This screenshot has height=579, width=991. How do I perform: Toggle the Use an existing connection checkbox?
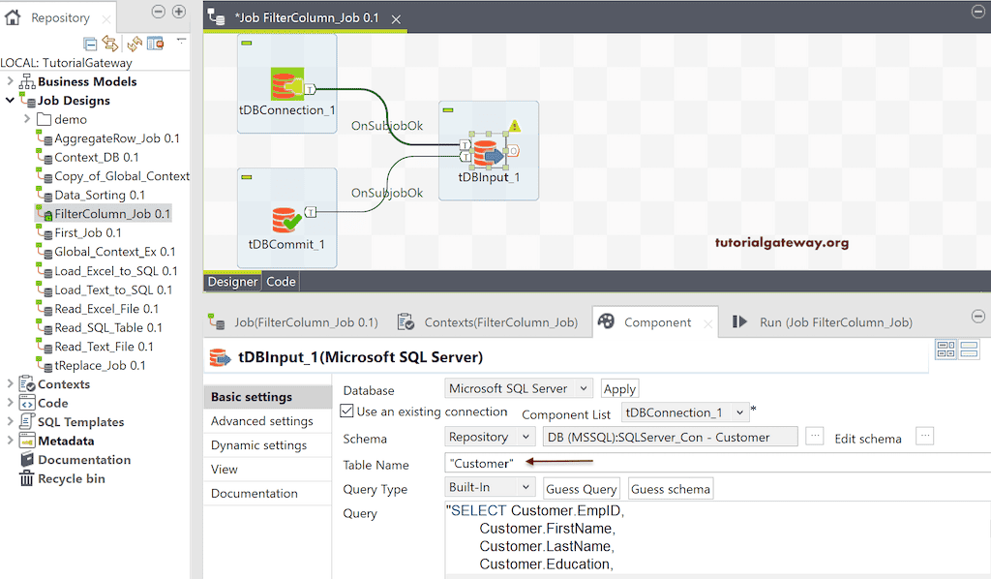click(347, 411)
